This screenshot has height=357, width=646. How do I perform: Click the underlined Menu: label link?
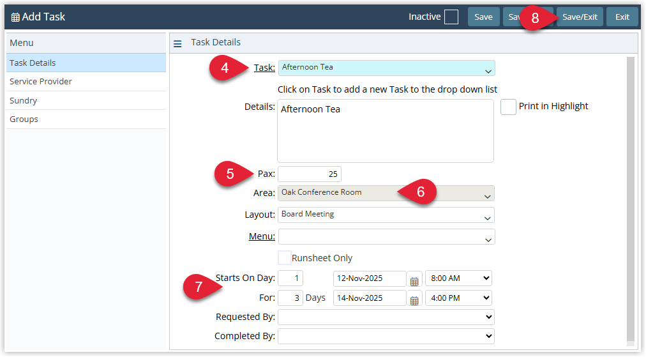coord(262,236)
